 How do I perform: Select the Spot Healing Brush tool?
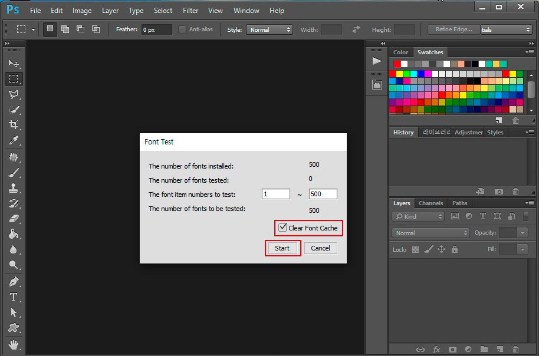click(14, 157)
